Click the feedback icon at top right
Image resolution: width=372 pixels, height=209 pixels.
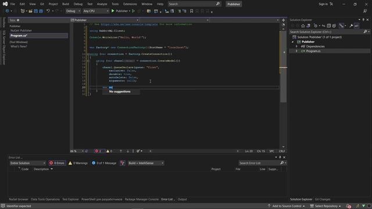pos(365,11)
